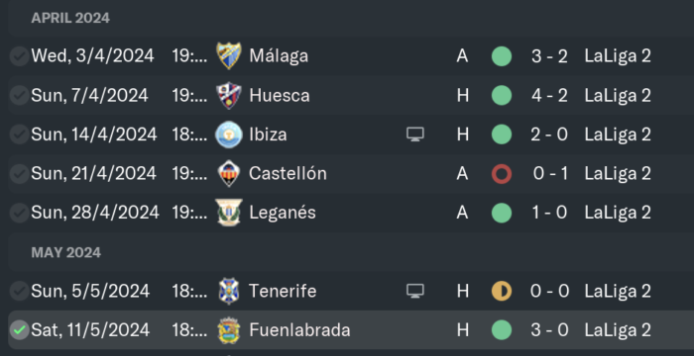
Task: Click the Castellón club crest
Action: tap(229, 174)
